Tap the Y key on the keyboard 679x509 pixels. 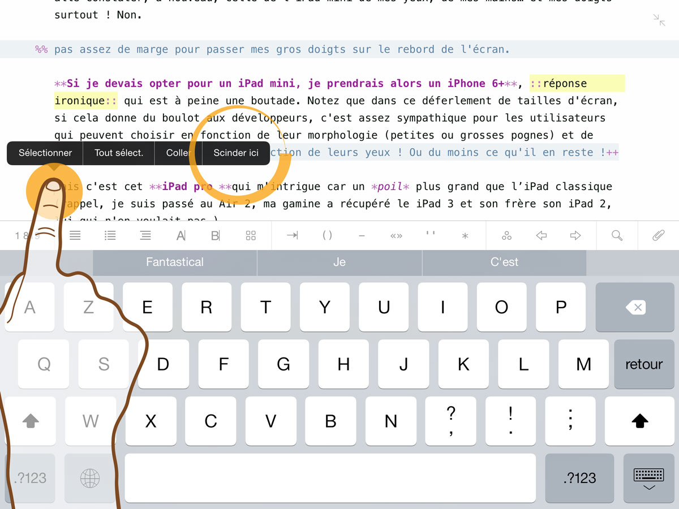tap(325, 307)
